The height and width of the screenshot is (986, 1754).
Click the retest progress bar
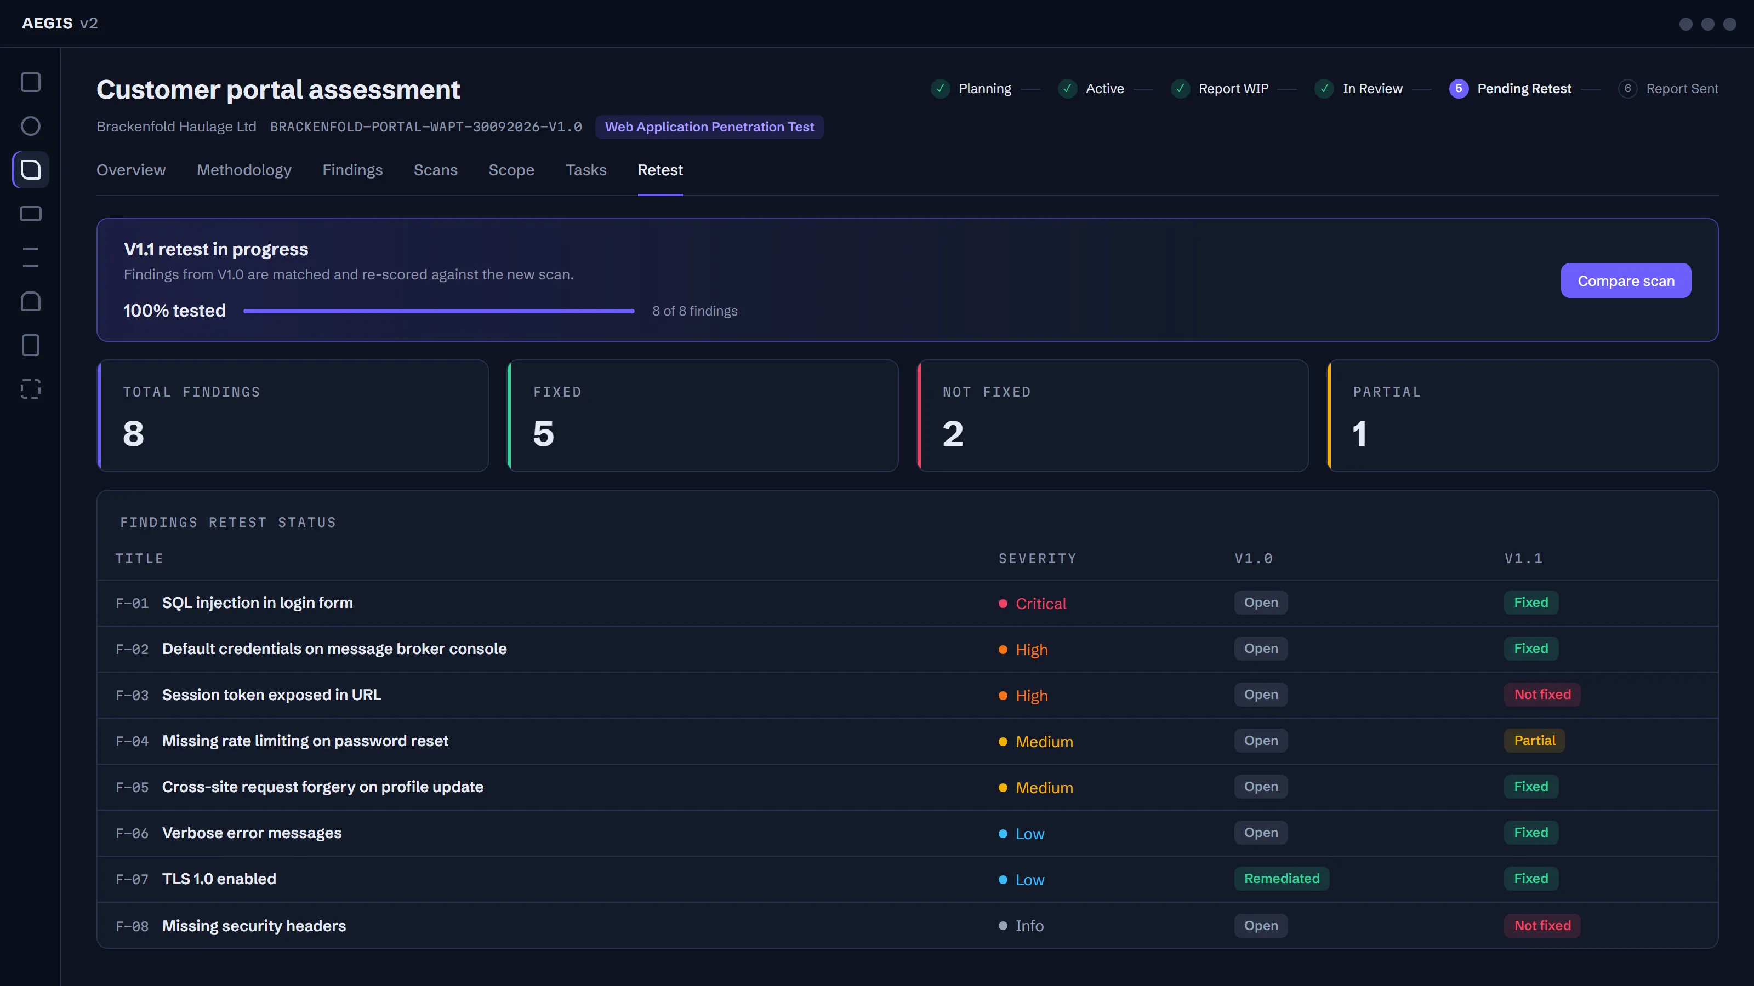click(x=439, y=311)
